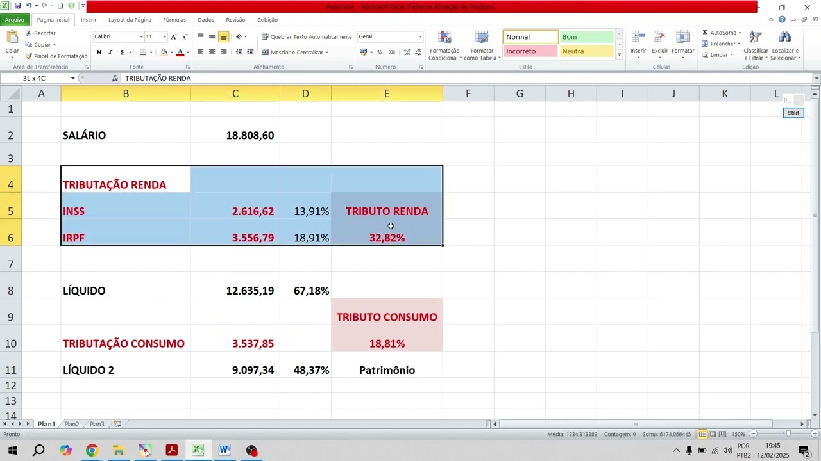Switch to Layout da Página tab
Viewport: 821px width, 461px height.
click(130, 20)
